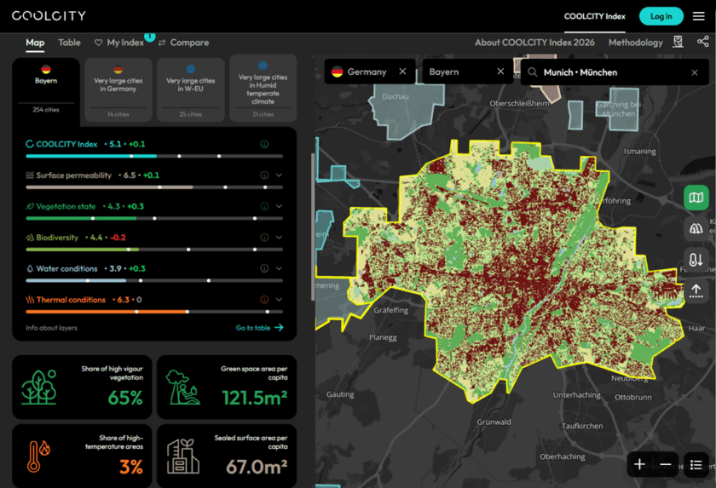Remove the Germany filter
This screenshot has height=488, width=716.
(x=402, y=72)
